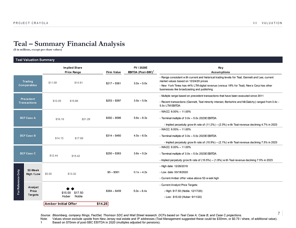Click the Analyst Price Targets label
The width and height of the screenshot is (296, 228).
click(x=33, y=191)
